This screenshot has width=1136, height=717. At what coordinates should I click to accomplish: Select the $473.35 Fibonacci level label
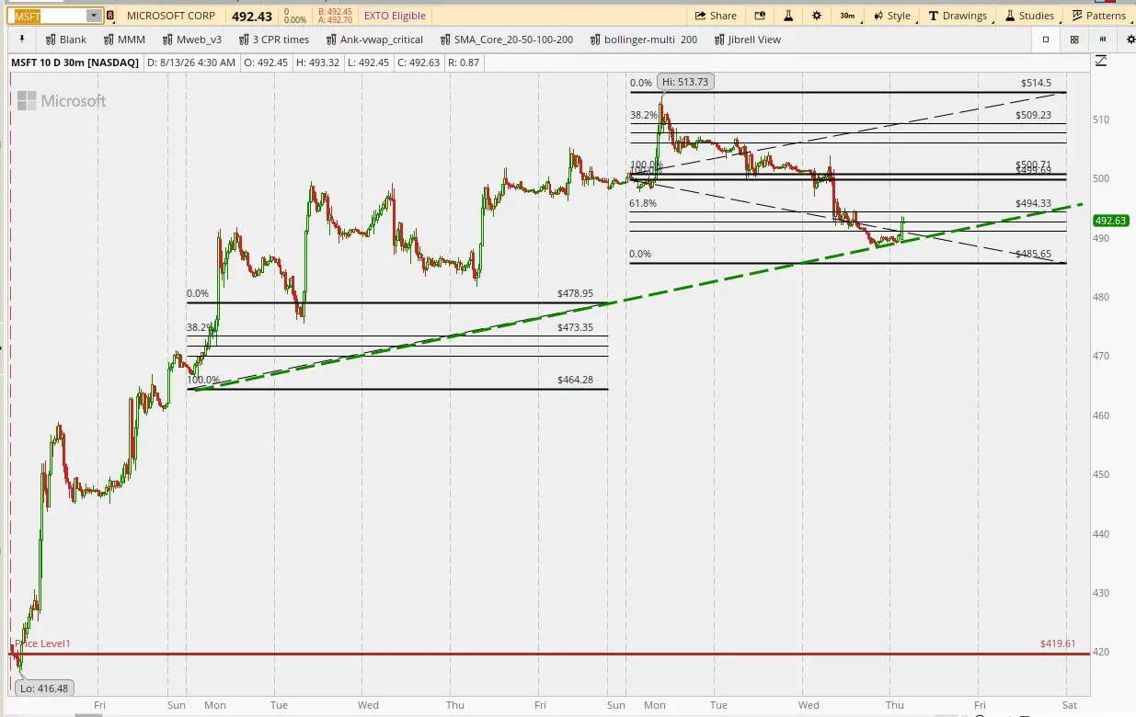click(575, 327)
